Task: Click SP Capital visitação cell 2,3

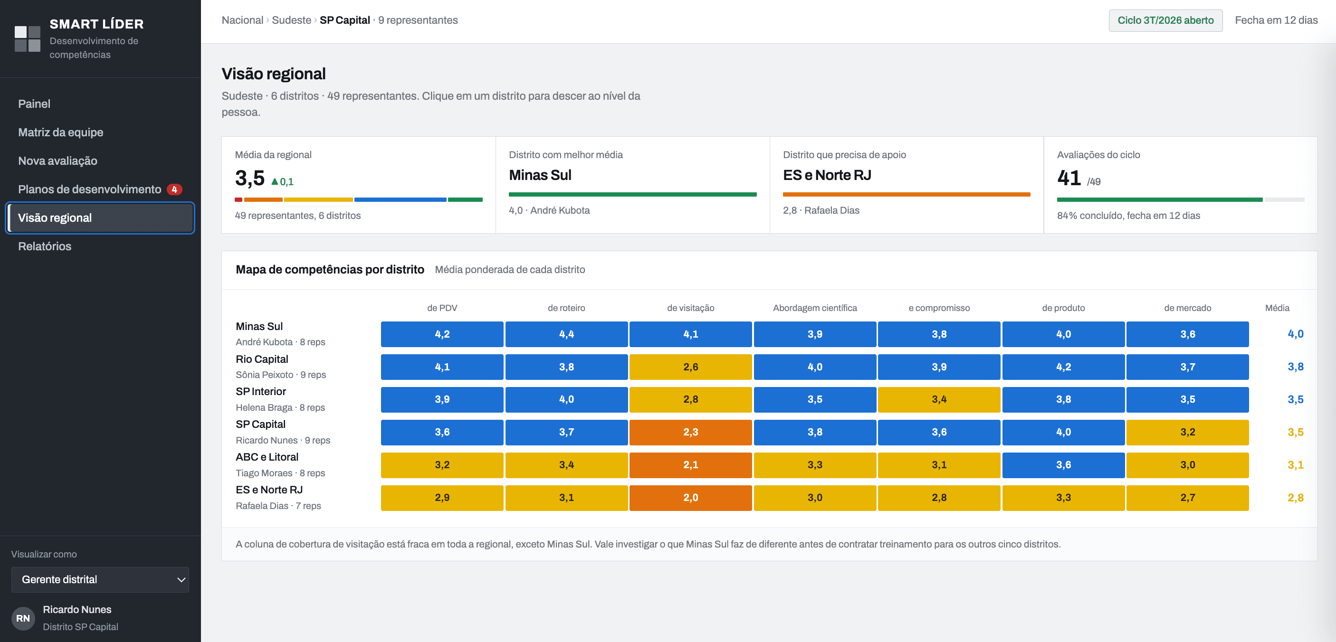Action: 690,432
